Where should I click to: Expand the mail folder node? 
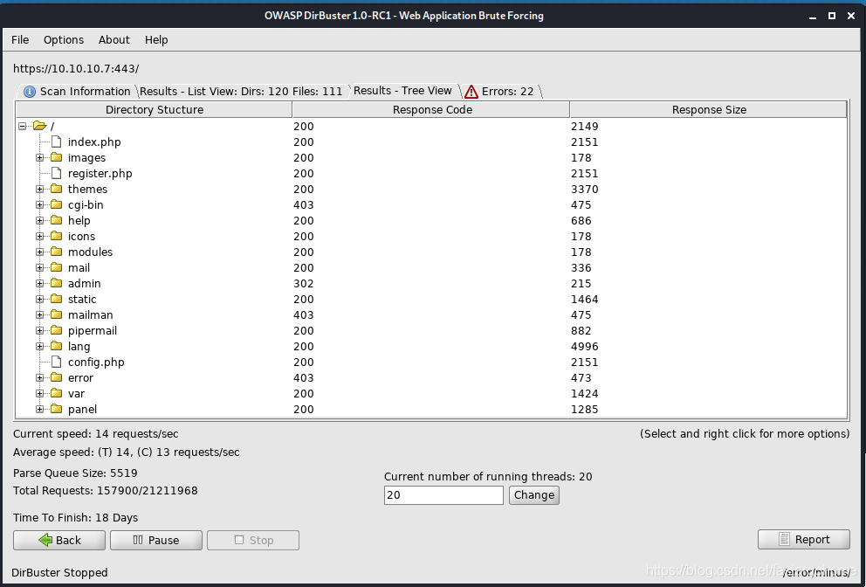[x=40, y=267]
